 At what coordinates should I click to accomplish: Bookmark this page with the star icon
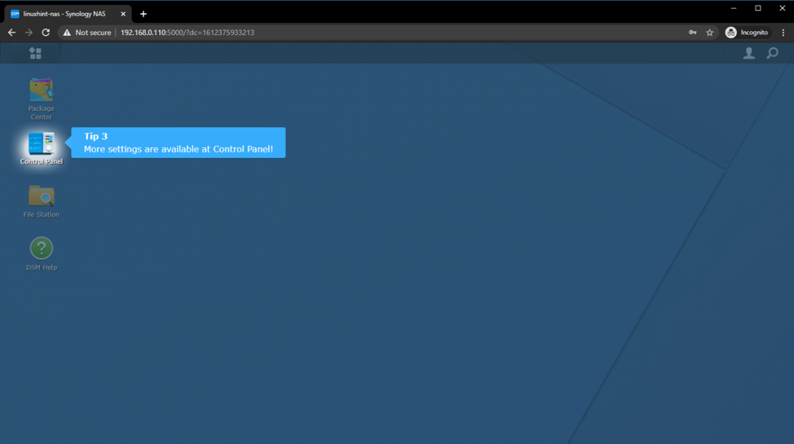[x=709, y=33]
